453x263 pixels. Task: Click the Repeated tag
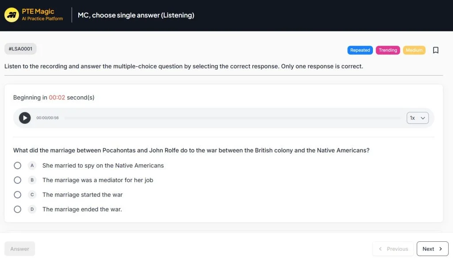click(x=360, y=50)
